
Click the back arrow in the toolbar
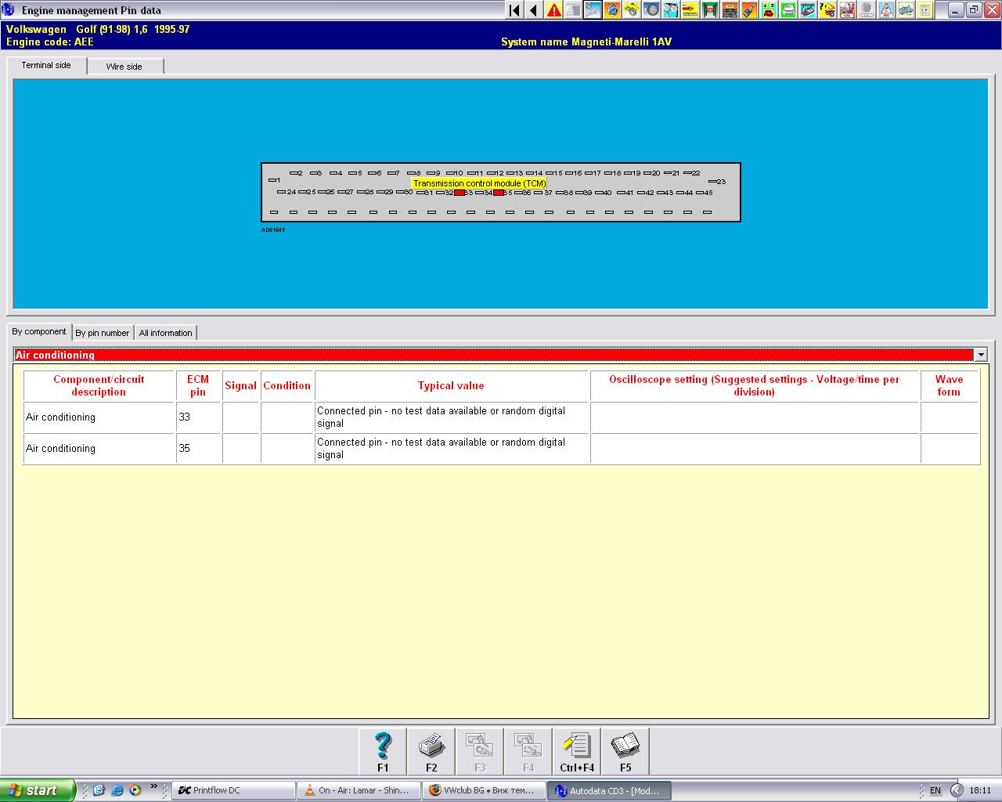tap(534, 10)
